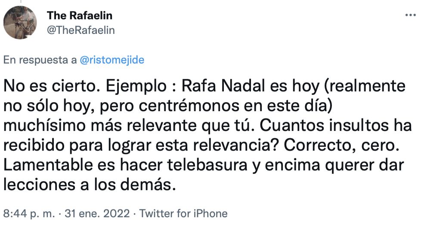Open the @ristomejide mention link
The width and height of the screenshot is (421, 225).
pyautogui.click(x=112, y=60)
